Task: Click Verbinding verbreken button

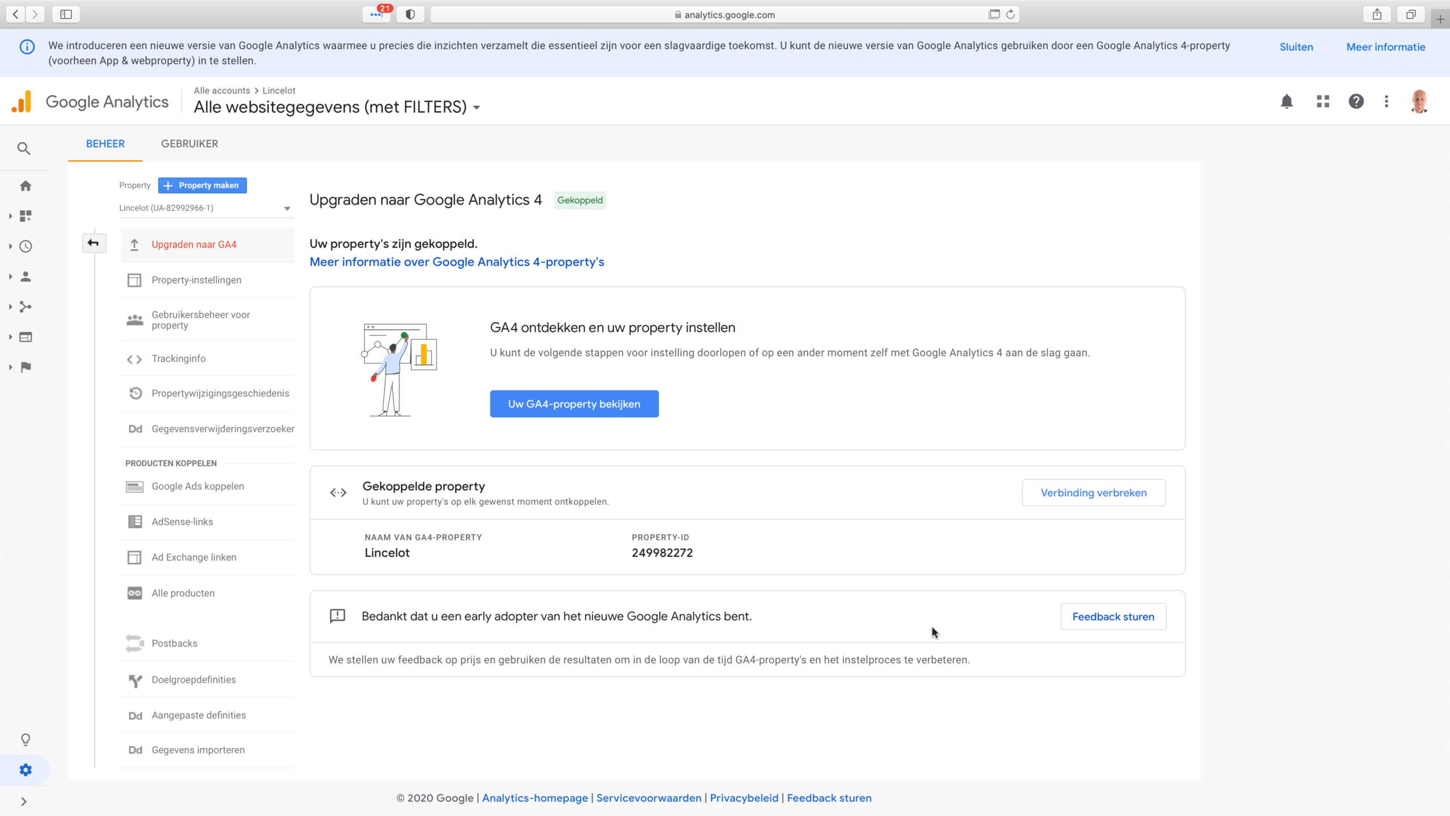Action: tap(1094, 493)
